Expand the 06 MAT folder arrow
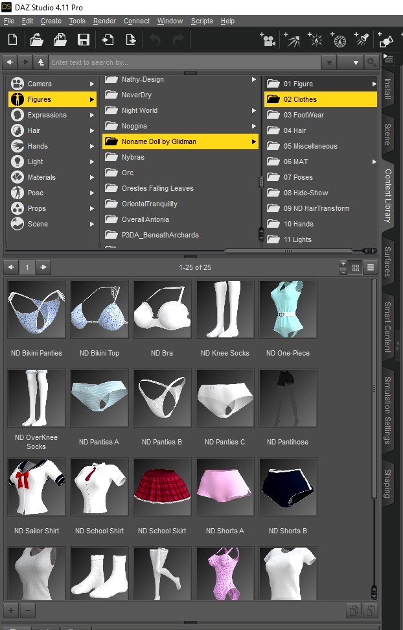403x630 pixels. [x=374, y=162]
